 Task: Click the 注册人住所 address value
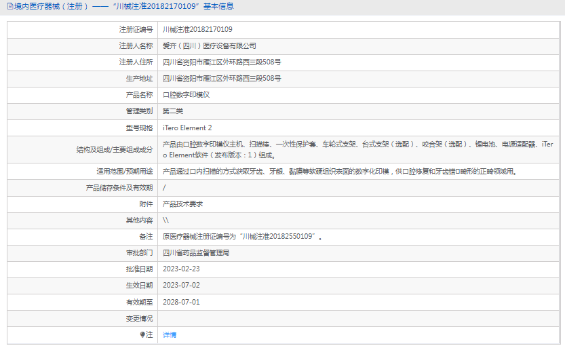point(222,62)
